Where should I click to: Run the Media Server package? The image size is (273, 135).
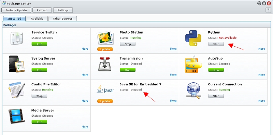[39, 122]
